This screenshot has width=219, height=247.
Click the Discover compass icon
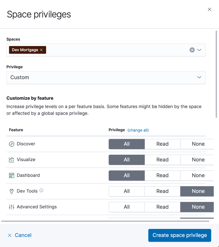(x=12, y=144)
